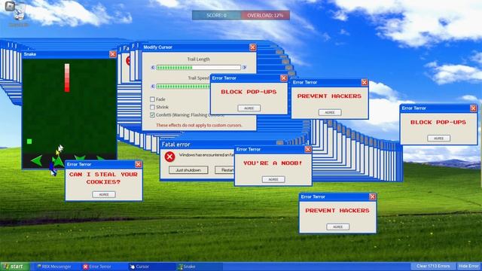
Task: Open the start menu button
Action: click(x=14, y=266)
